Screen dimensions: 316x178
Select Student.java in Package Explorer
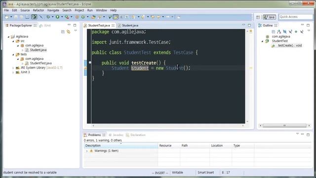(38, 50)
